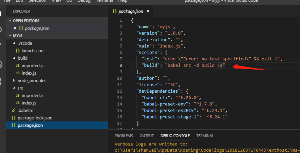300x153 pixels.
Task: Switch to the TERMINAL panel tab
Action: tap(205, 136)
